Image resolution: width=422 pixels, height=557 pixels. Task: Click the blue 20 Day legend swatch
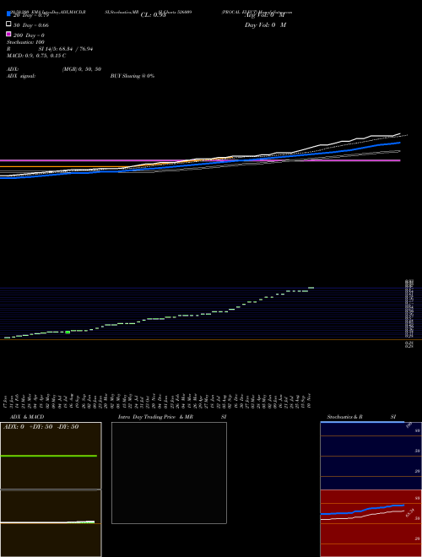tap(8, 14)
